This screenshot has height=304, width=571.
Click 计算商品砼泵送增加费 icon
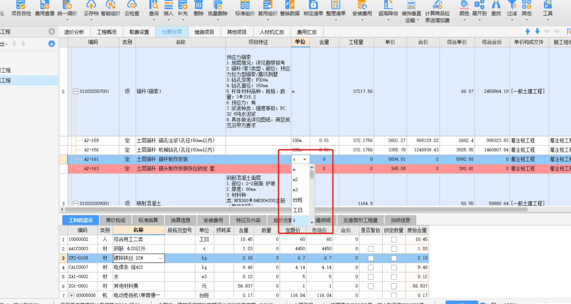(438, 5)
